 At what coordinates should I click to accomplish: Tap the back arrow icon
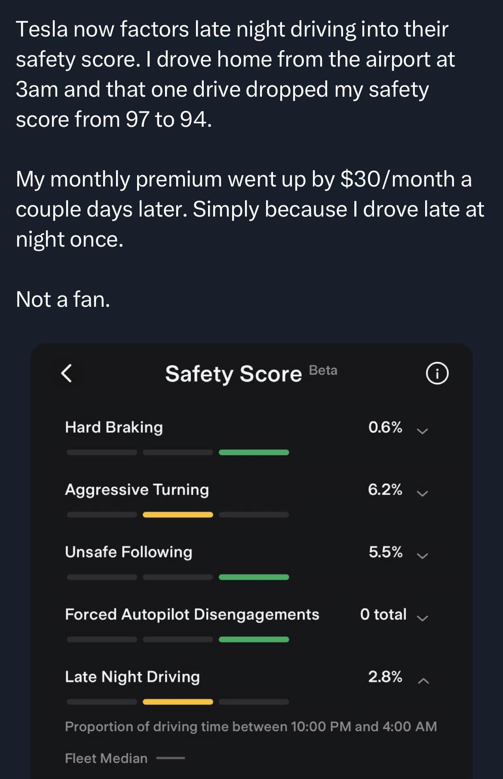click(x=67, y=373)
